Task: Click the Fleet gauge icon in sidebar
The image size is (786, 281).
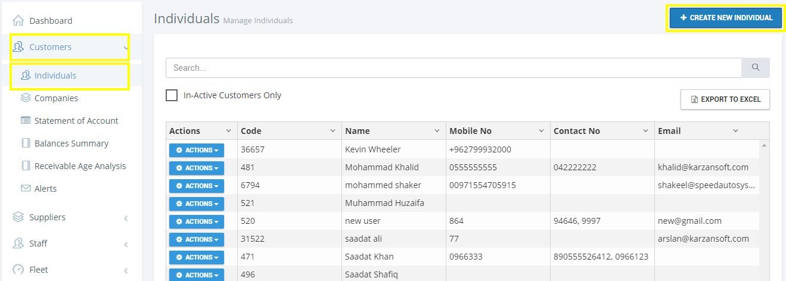Action: [x=18, y=270]
